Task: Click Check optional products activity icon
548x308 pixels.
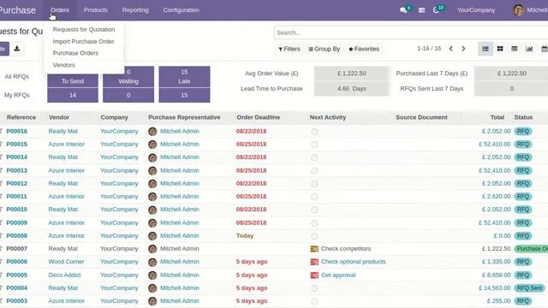Action: (314, 262)
